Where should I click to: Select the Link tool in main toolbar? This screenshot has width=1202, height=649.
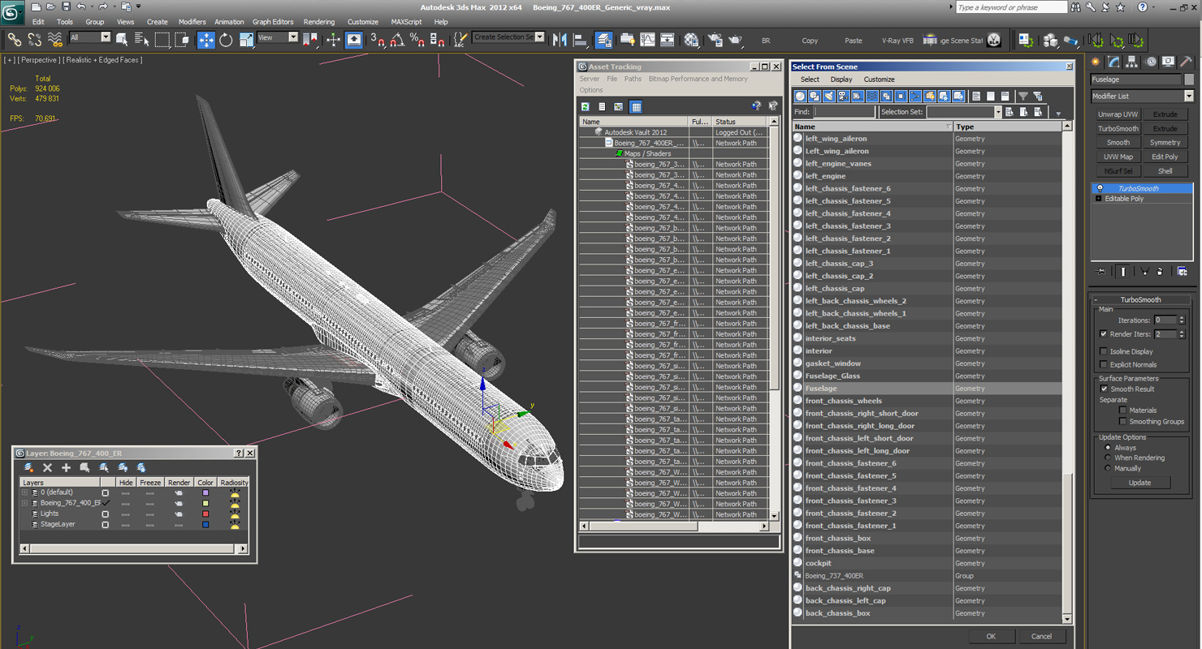pos(15,39)
